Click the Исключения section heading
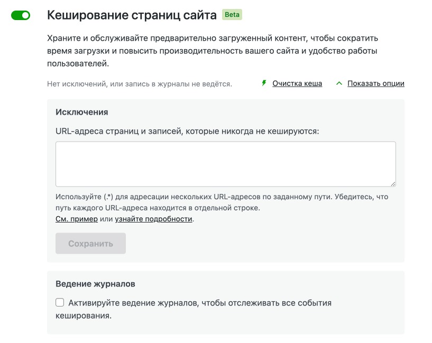Screen dimensions: 432x343 82,112
